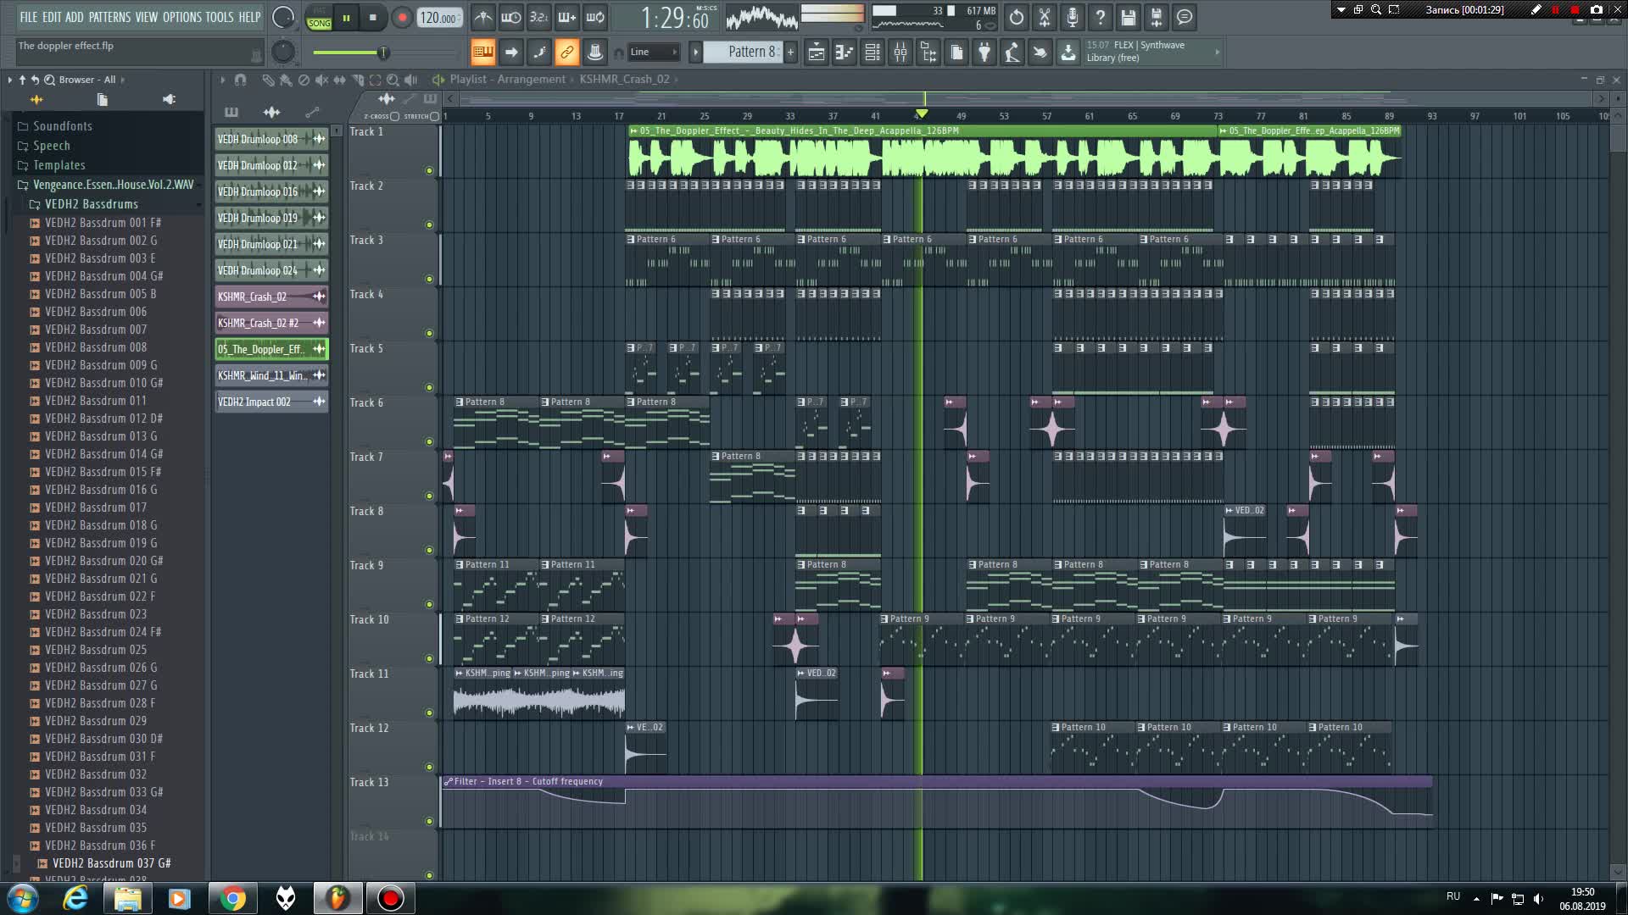This screenshot has width=1628, height=915.
Task: Click the main pitch knob
Action: tap(283, 52)
